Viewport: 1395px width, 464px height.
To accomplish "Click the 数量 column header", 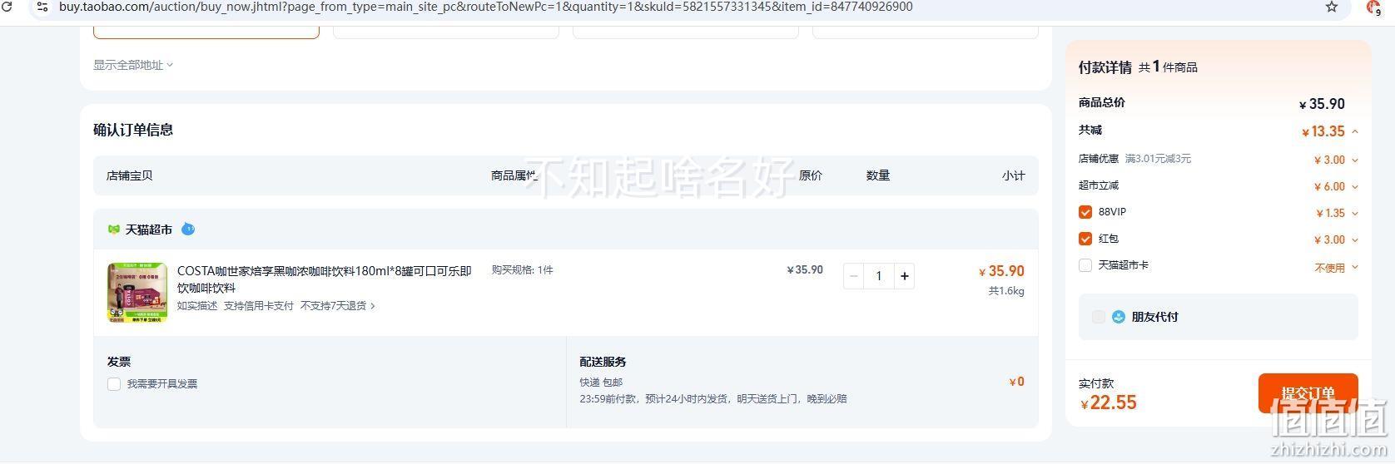I will pos(878,175).
